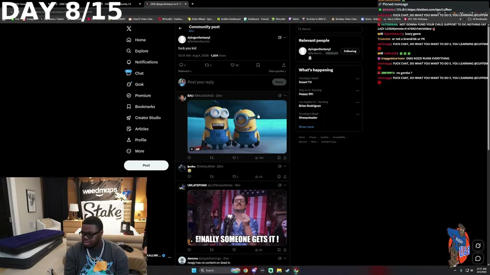This screenshot has width=490, height=275.
Task: Click the Post your reply field
Action: (x=229, y=82)
